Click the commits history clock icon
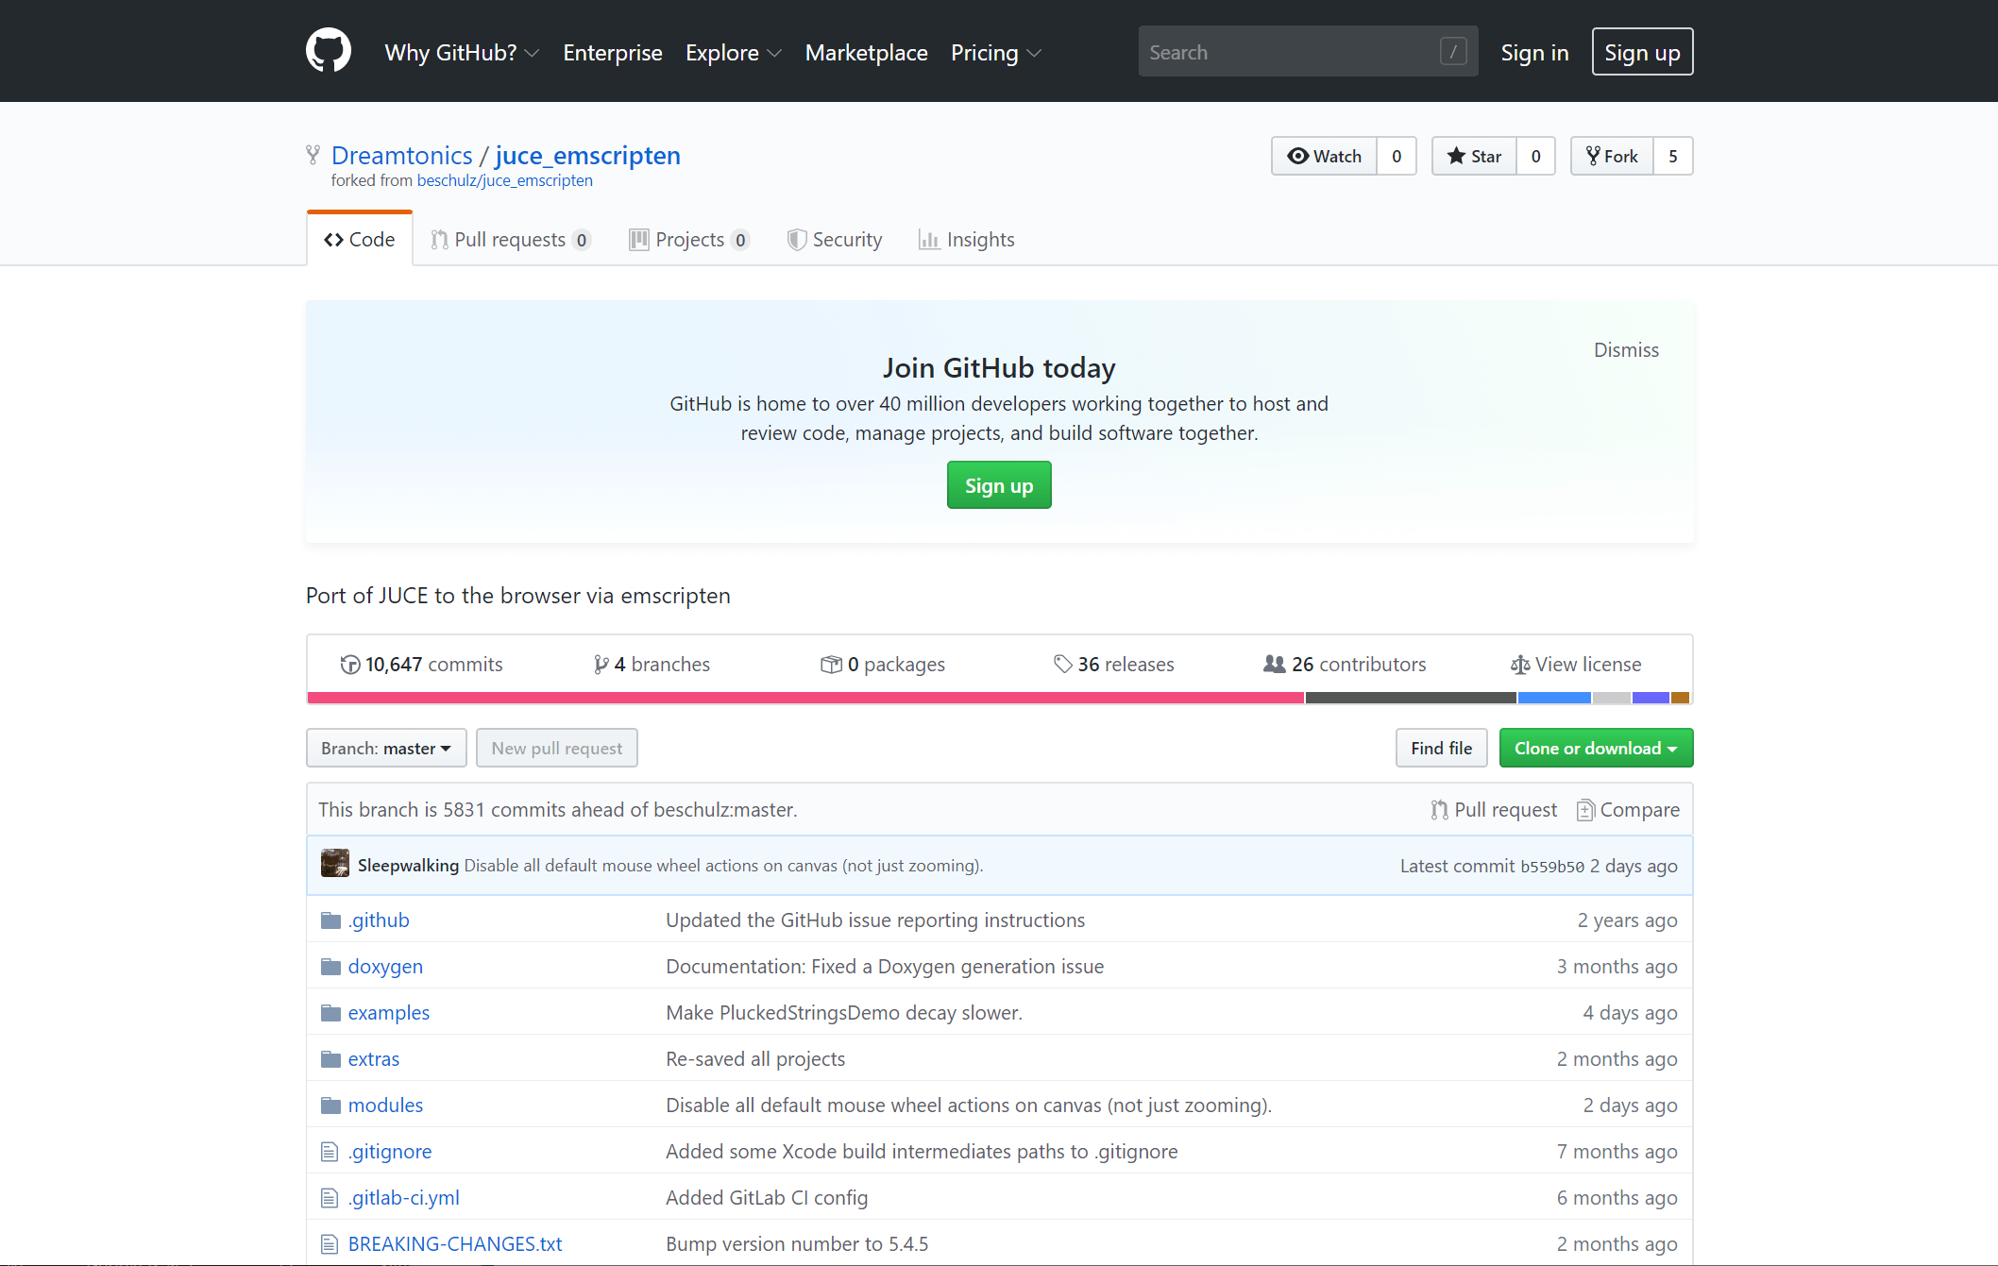 (x=350, y=665)
